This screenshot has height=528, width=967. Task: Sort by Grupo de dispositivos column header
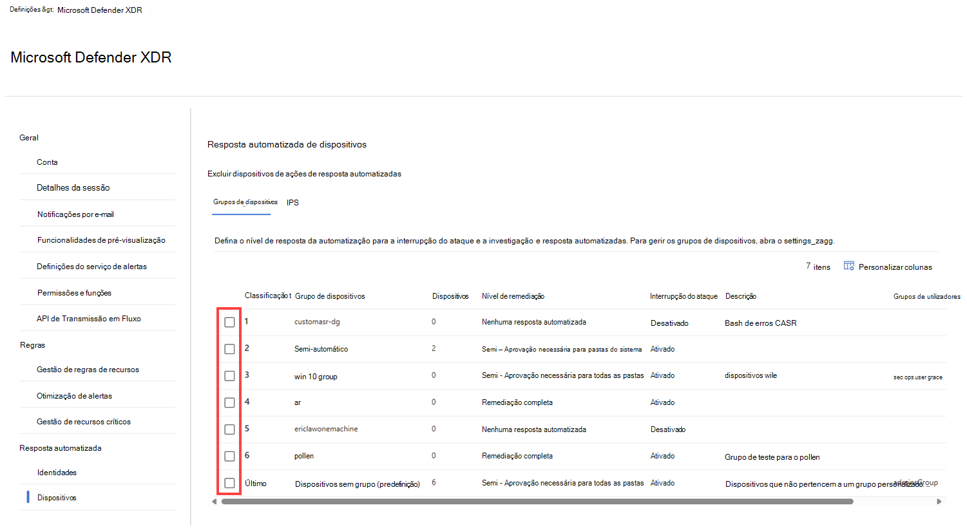click(x=330, y=296)
